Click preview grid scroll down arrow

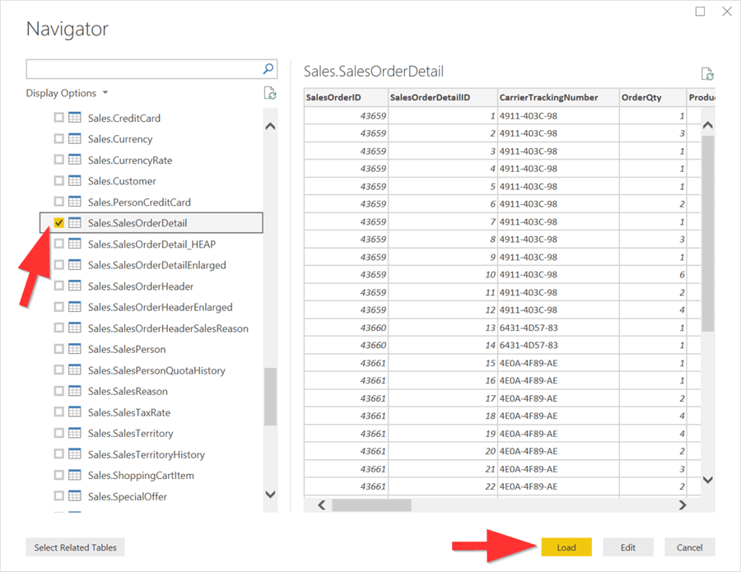coord(707,480)
